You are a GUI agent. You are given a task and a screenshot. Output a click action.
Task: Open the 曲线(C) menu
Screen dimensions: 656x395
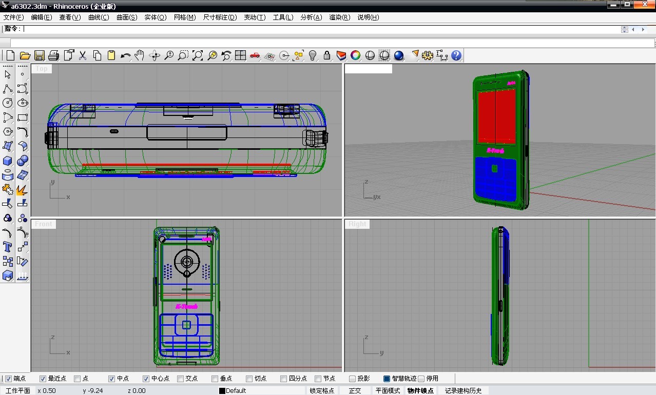point(99,17)
